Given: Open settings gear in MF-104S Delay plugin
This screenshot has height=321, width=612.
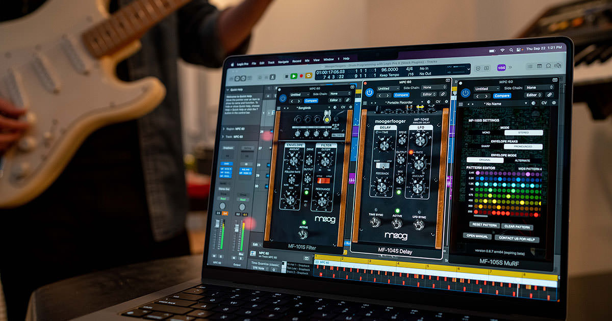Looking at the screenshot, I should pos(446,101).
